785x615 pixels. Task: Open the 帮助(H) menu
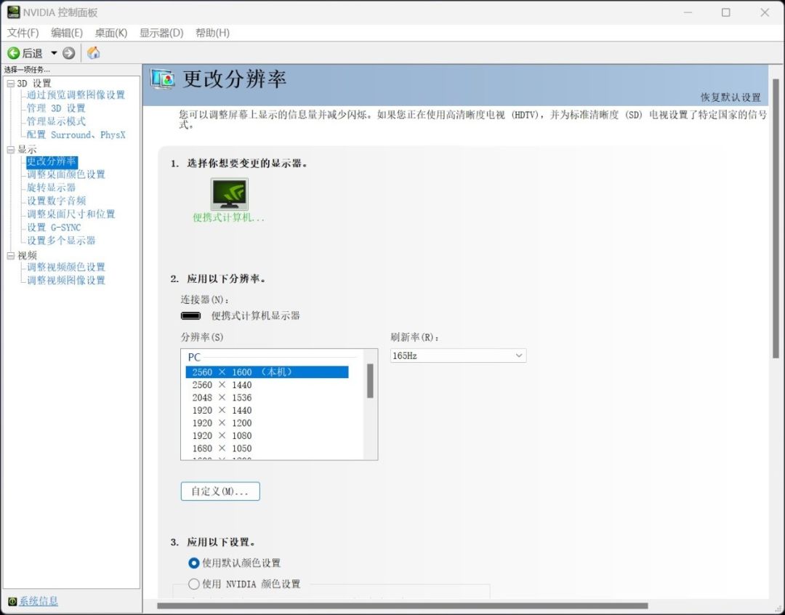(x=212, y=33)
